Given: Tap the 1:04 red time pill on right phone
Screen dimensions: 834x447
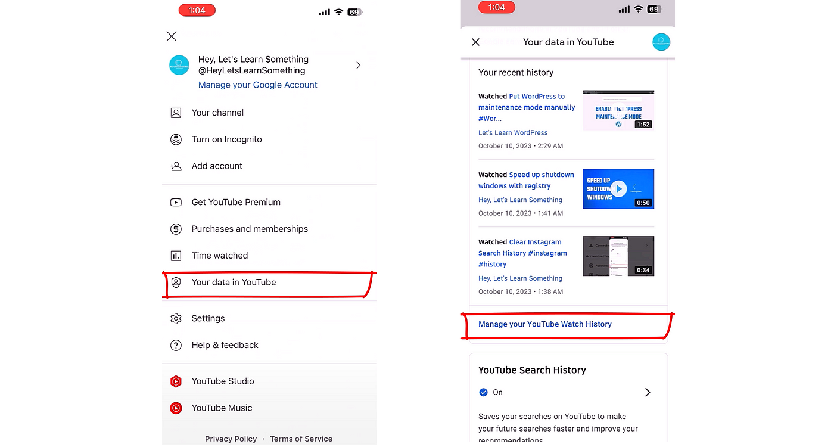Looking at the screenshot, I should [x=497, y=8].
